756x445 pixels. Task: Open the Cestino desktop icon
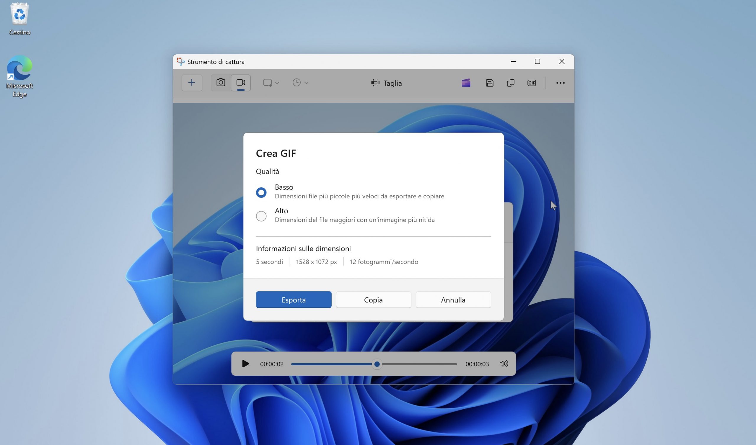[x=19, y=19]
